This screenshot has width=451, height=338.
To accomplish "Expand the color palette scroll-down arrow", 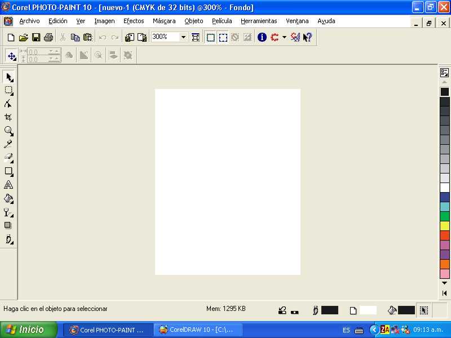I will coord(444,283).
